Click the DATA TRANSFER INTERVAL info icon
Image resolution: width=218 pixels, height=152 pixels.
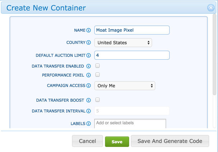(x=89, y=111)
